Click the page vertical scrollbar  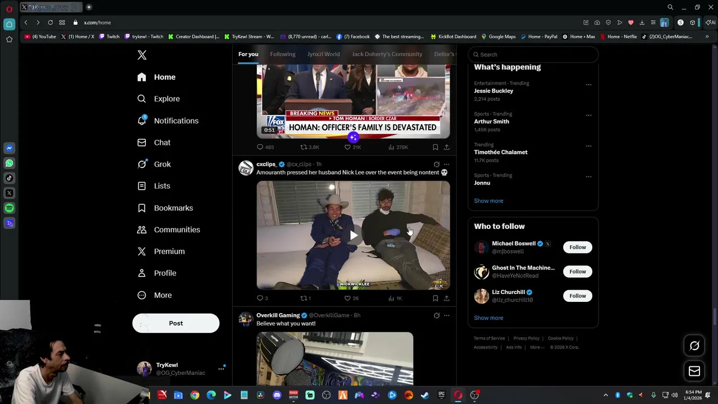pos(714,318)
